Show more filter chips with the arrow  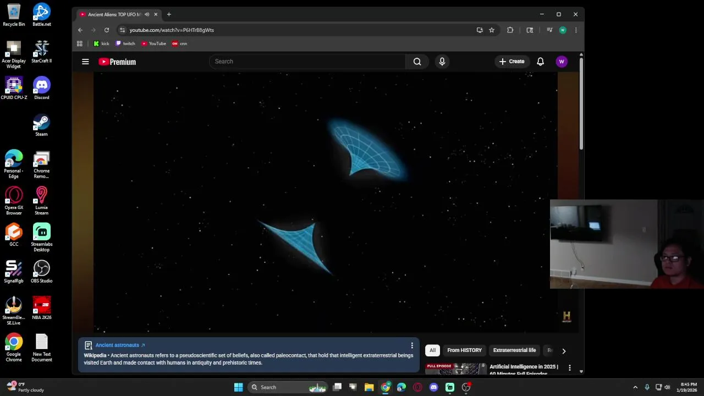[x=564, y=351]
